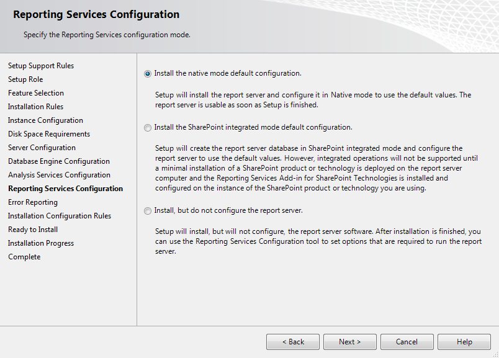Click Complete step in sidebar
499x358 pixels.
click(x=24, y=257)
